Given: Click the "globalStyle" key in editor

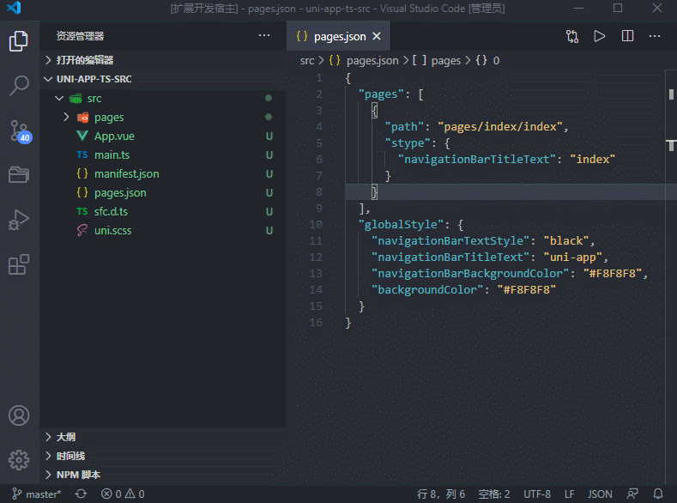Looking at the screenshot, I should (401, 225).
